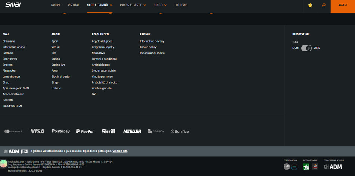Open Lotterie in top navigation
Image resolution: width=355 pixels, height=176 pixels.
click(x=181, y=5)
